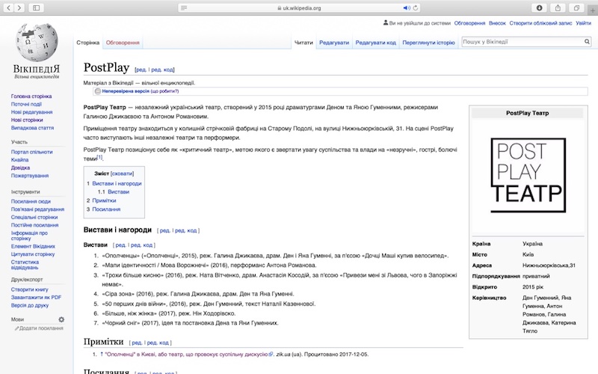Open Постійне посилання link
Viewport: 598px width, 374px height.
[34, 225]
